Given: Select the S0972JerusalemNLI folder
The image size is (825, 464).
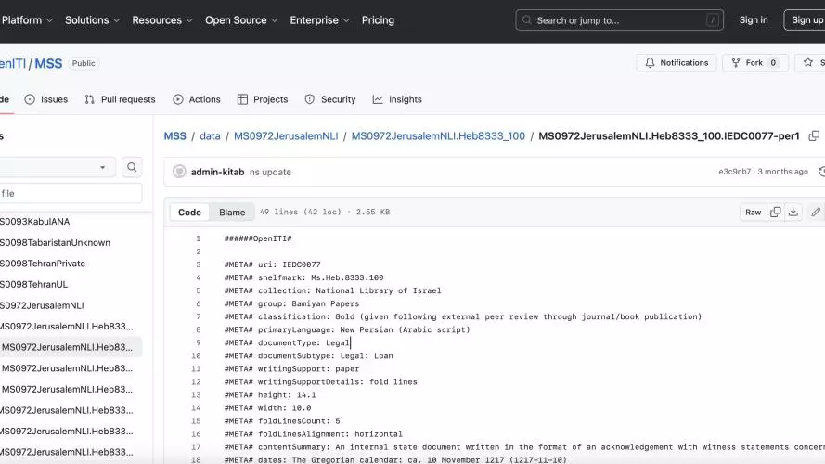Looking at the screenshot, I should pos(42,305).
